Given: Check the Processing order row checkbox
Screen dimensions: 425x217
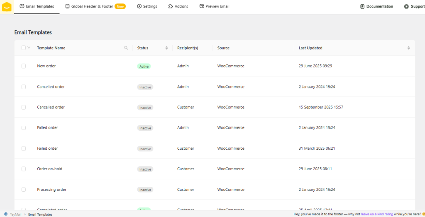Looking at the screenshot, I should pos(24,190).
